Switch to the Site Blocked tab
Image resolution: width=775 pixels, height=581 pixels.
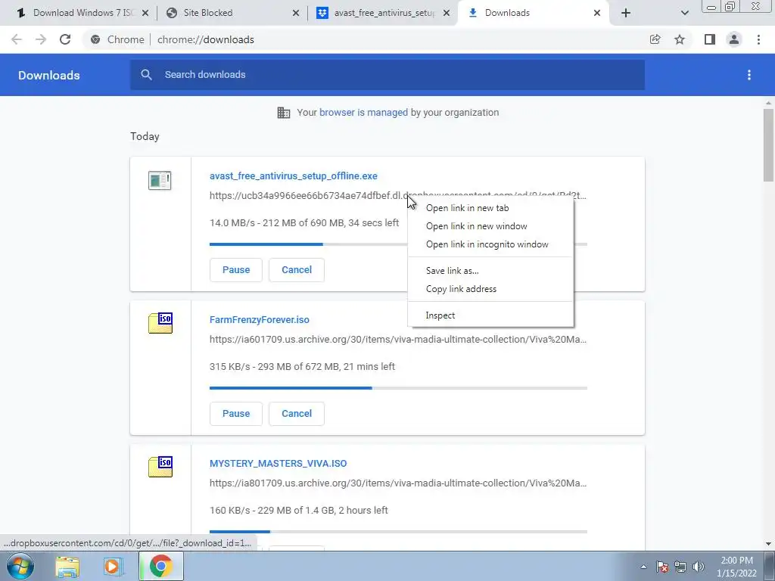232,13
